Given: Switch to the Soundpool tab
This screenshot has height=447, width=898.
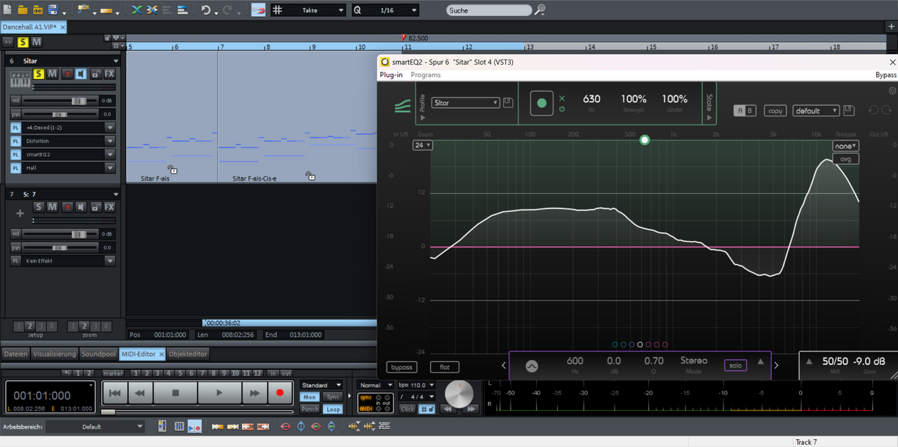Looking at the screenshot, I should [x=99, y=354].
